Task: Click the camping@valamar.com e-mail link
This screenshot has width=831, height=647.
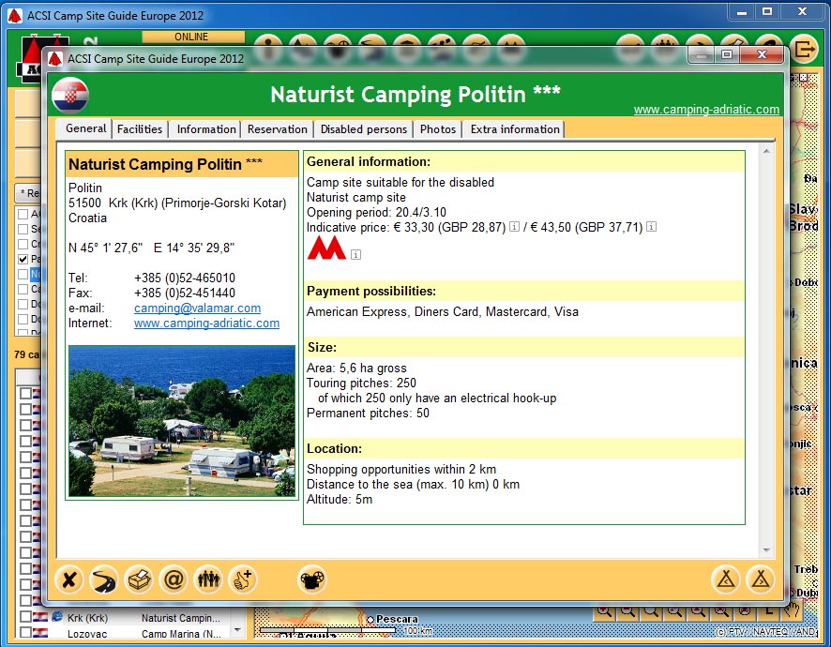Action: [x=197, y=308]
